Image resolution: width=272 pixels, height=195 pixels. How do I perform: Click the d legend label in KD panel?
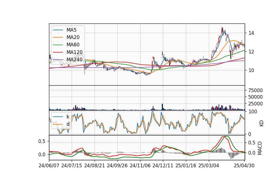click(68, 124)
